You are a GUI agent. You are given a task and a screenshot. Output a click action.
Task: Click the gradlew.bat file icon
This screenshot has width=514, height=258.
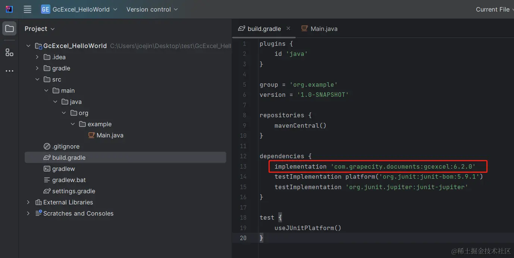click(47, 180)
